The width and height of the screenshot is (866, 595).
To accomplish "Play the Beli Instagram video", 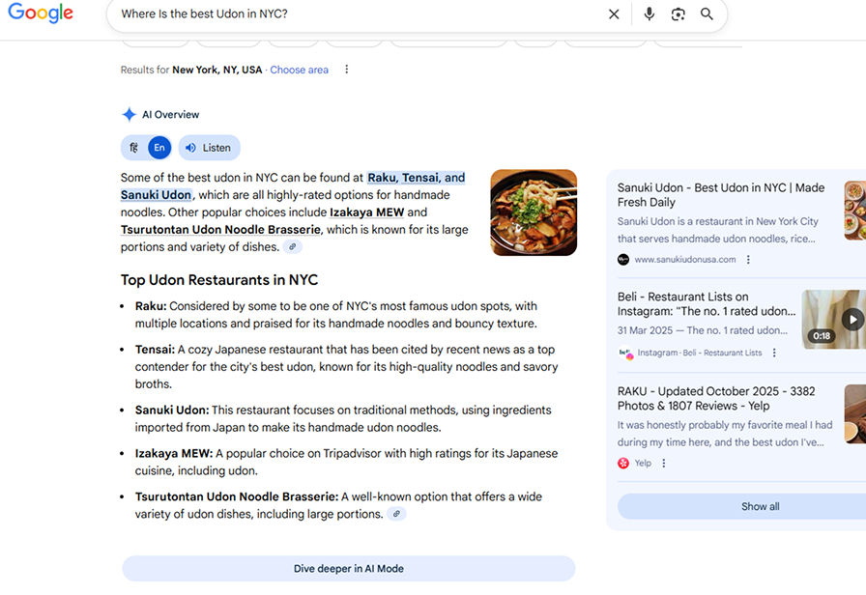I will [852, 319].
